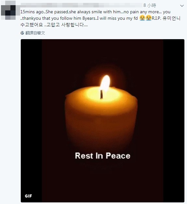
Task: Click the black bar left of the candle
Action: coord(31,121)
